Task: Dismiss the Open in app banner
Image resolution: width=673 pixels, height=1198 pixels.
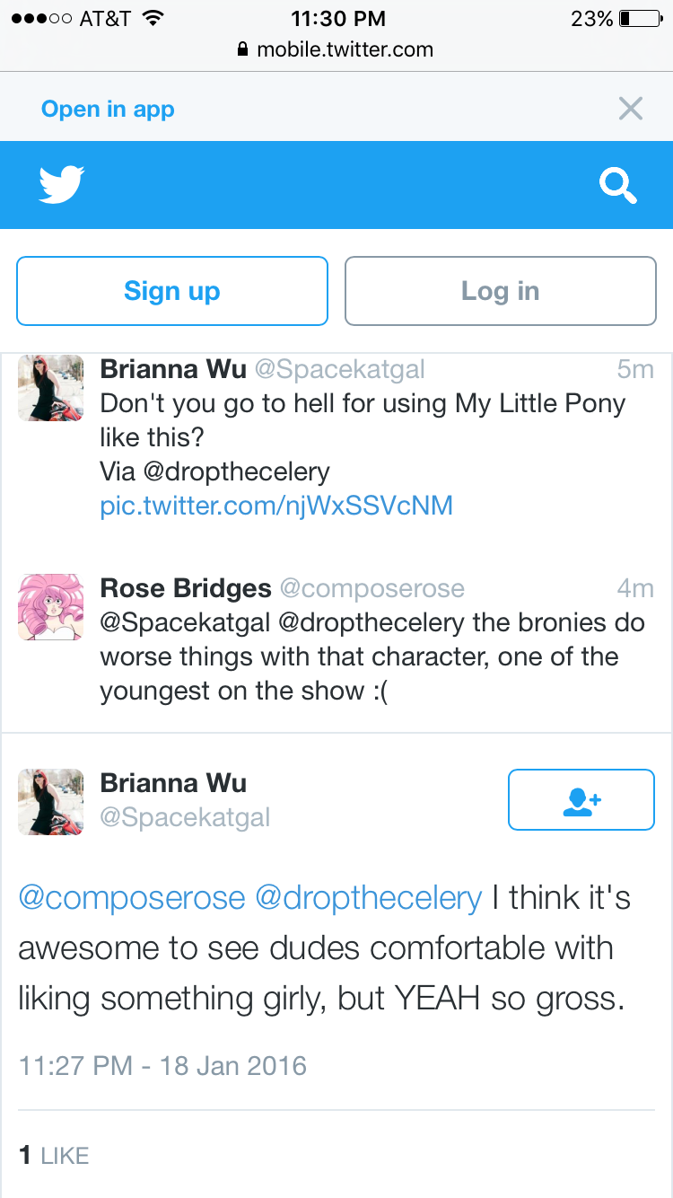Action: [631, 109]
